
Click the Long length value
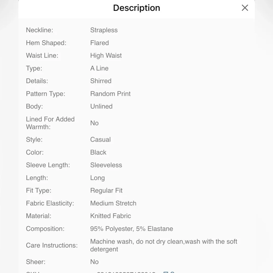coord(97,178)
